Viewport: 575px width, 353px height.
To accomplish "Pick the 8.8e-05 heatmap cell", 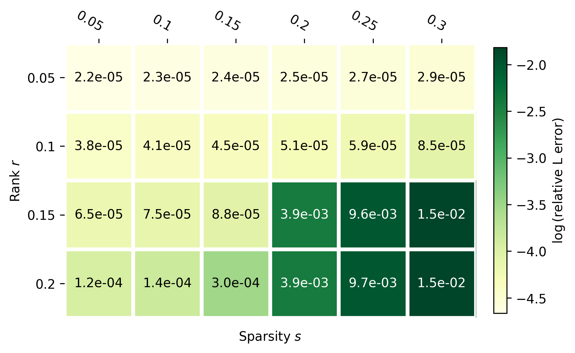I will coord(236,215).
